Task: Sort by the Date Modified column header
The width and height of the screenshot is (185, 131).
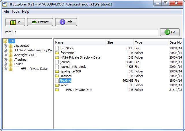Action: 175,42
